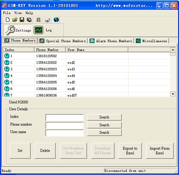Click the New file toolbar icon
This screenshot has height=175, width=179.
click(8, 20)
